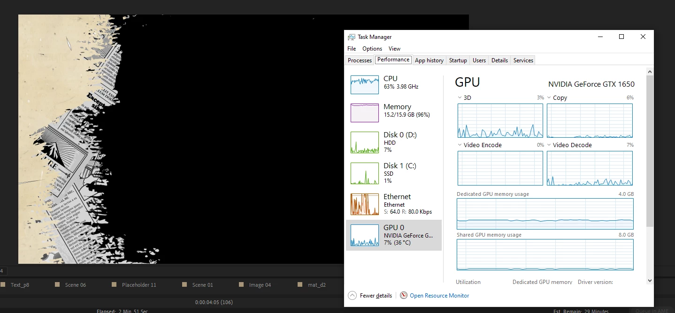The height and width of the screenshot is (313, 675).
Task: Click the NVIDIA GeForce GTX 1650 label
Action: coord(591,84)
